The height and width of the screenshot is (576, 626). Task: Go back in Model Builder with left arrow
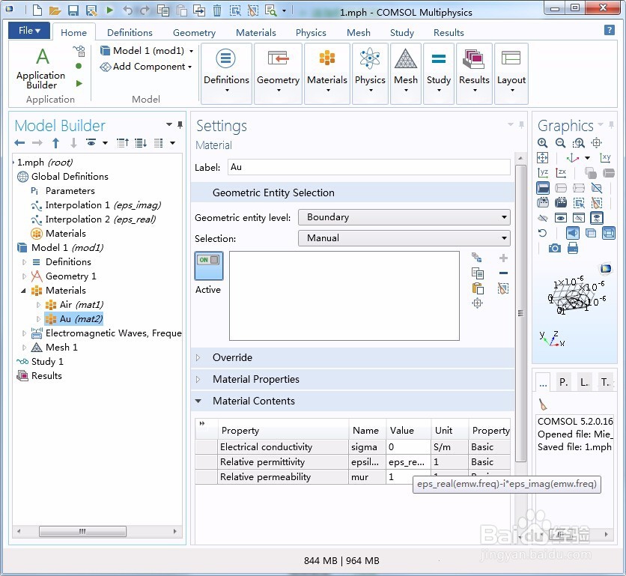tap(19, 142)
